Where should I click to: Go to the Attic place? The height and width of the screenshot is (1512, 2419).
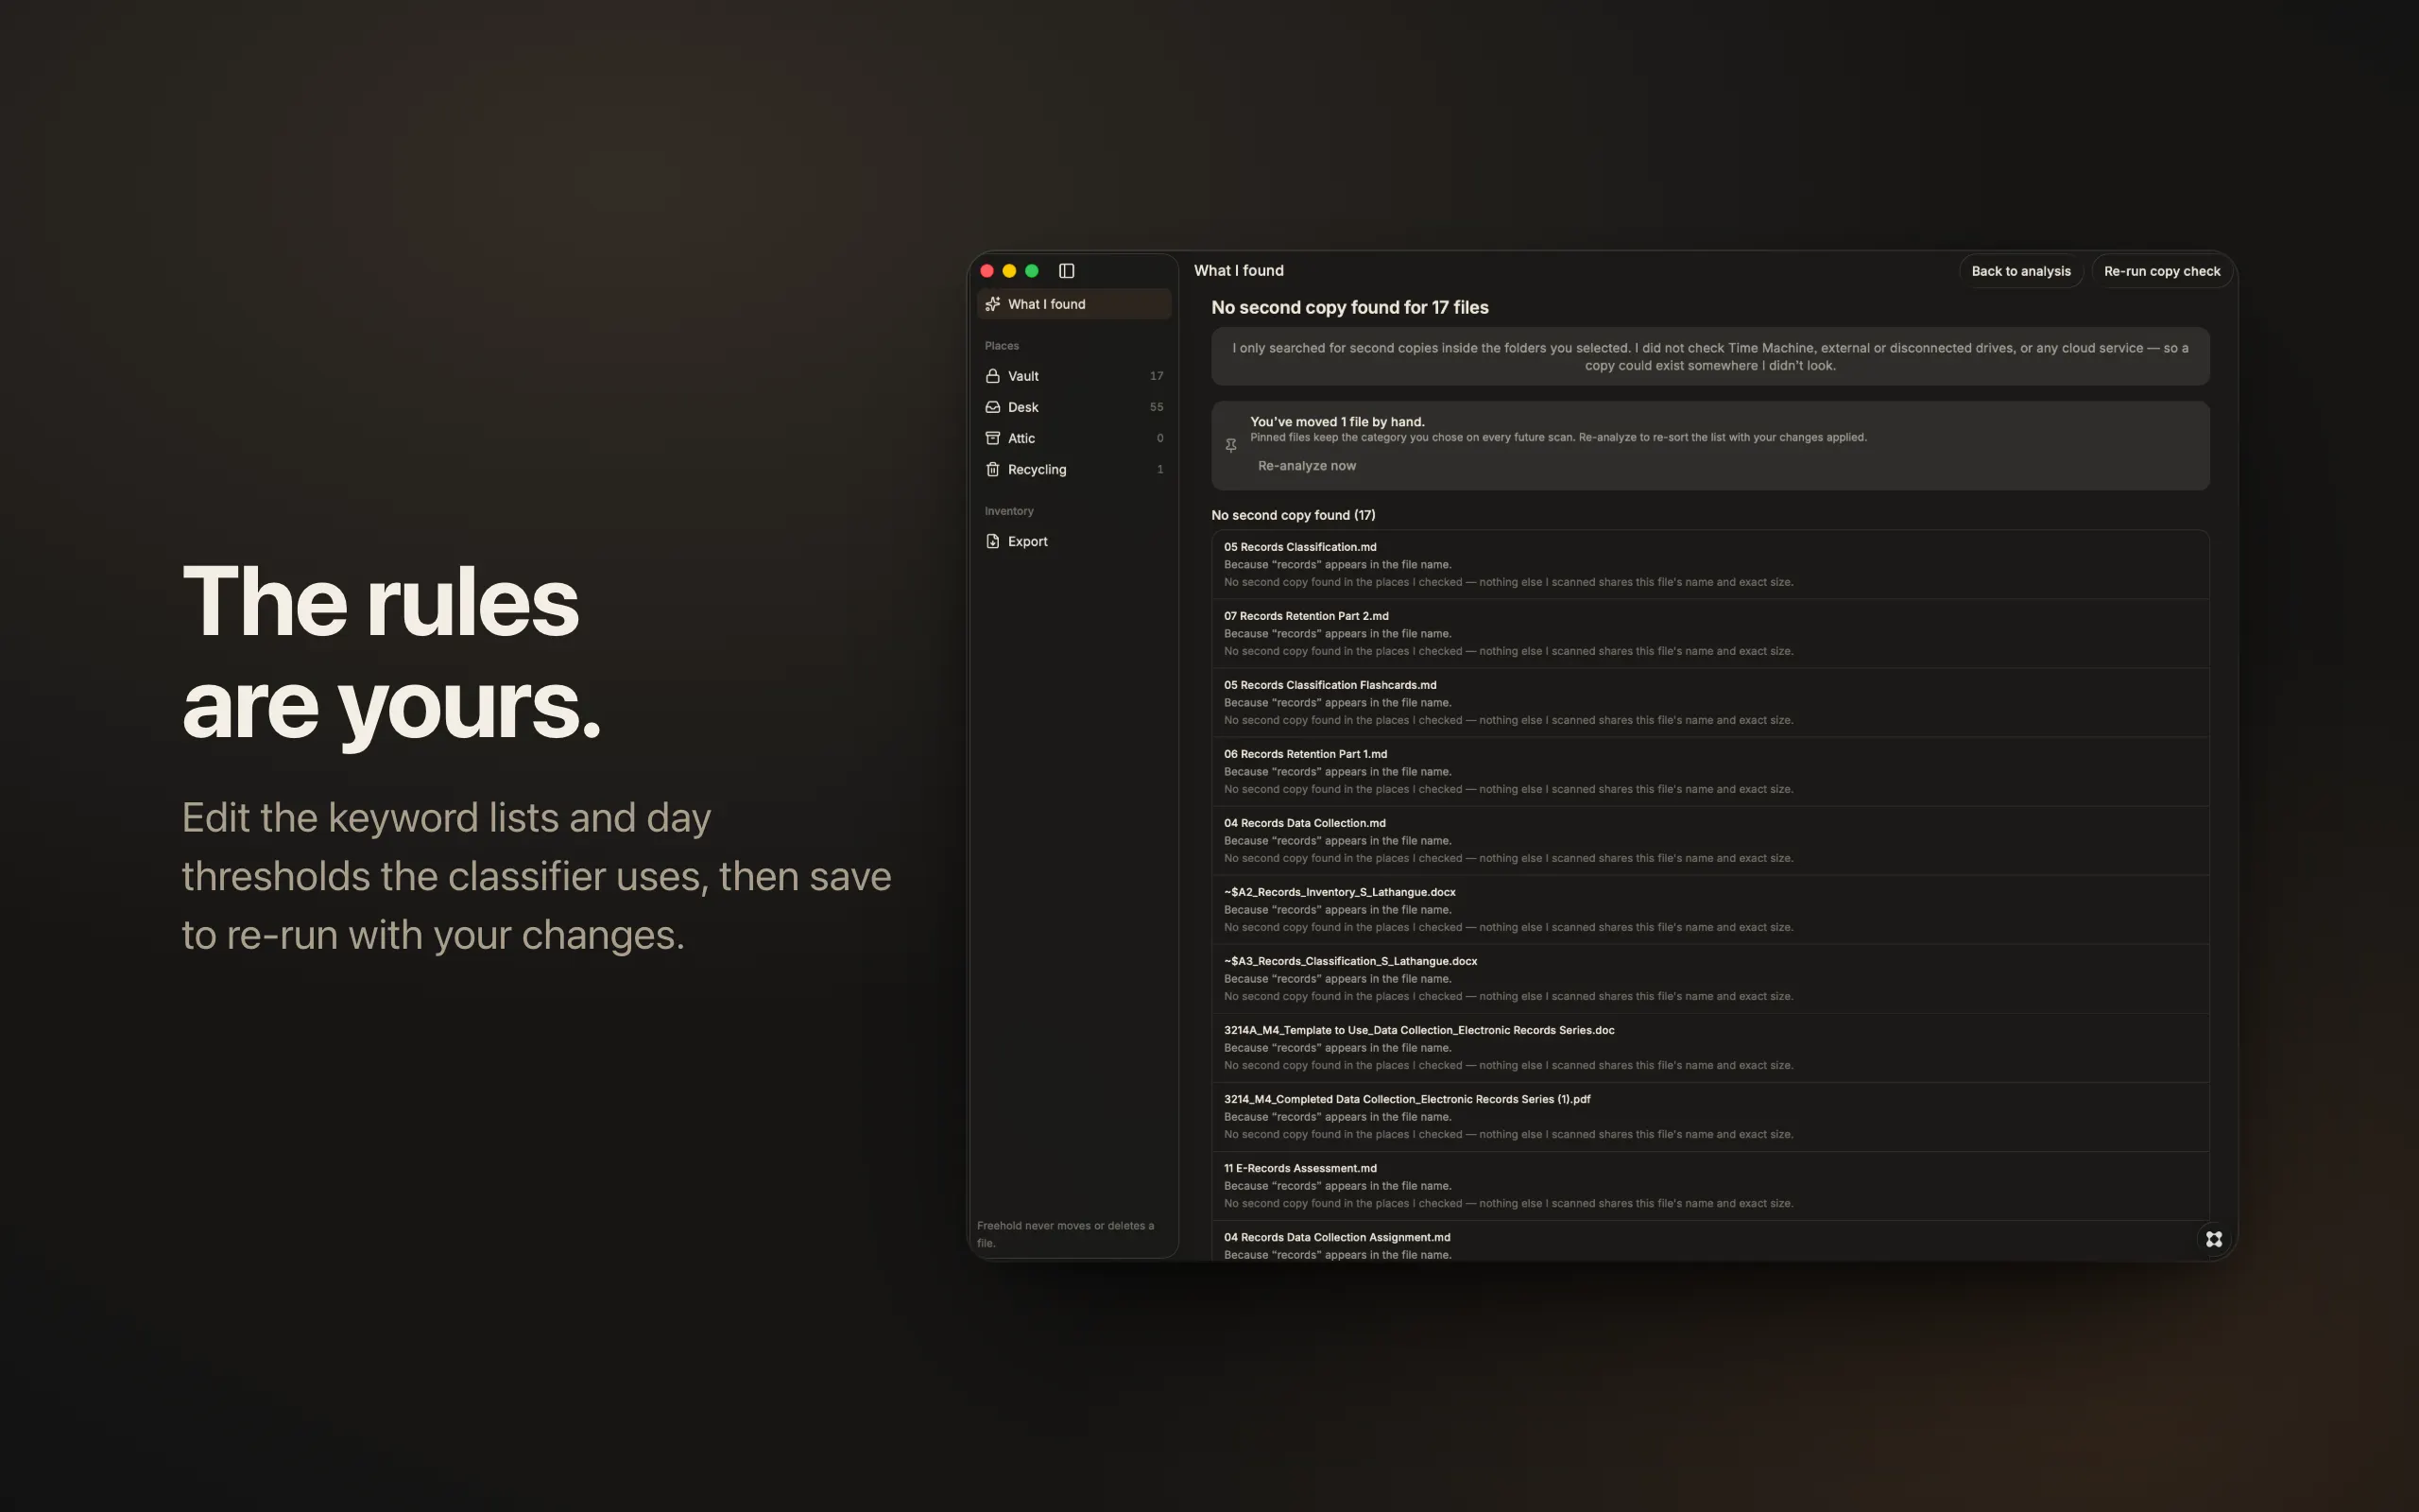tap(1073, 438)
